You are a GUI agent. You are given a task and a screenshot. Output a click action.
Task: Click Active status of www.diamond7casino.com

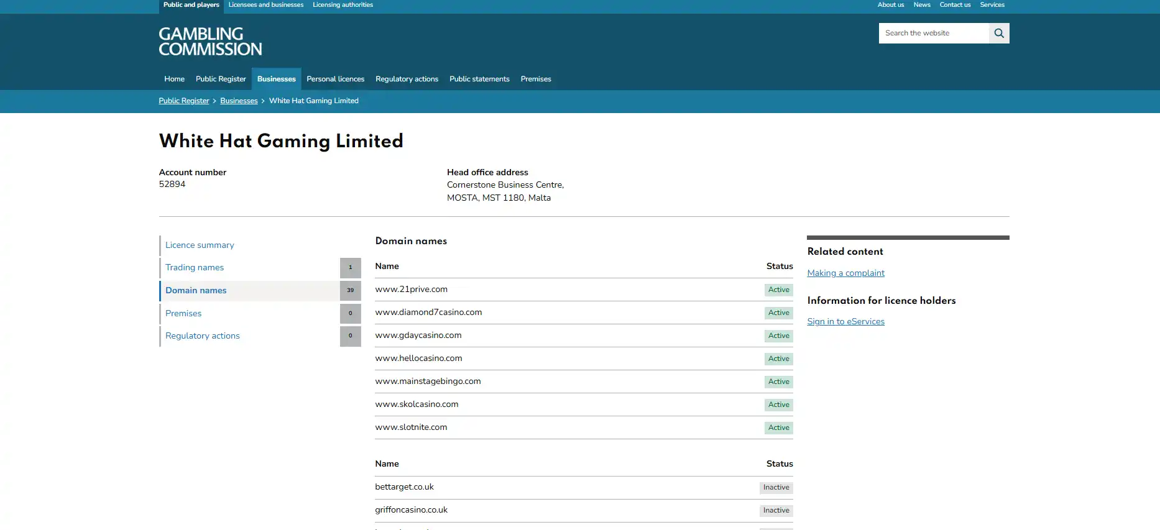click(x=778, y=313)
